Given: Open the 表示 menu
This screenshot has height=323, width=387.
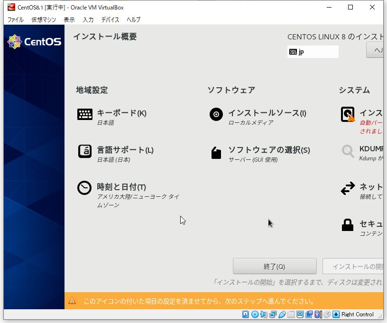Looking at the screenshot, I should point(69,19).
